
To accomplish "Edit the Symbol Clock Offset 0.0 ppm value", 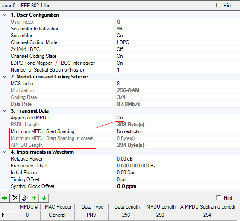I will pyautogui.click(x=126, y=186).
